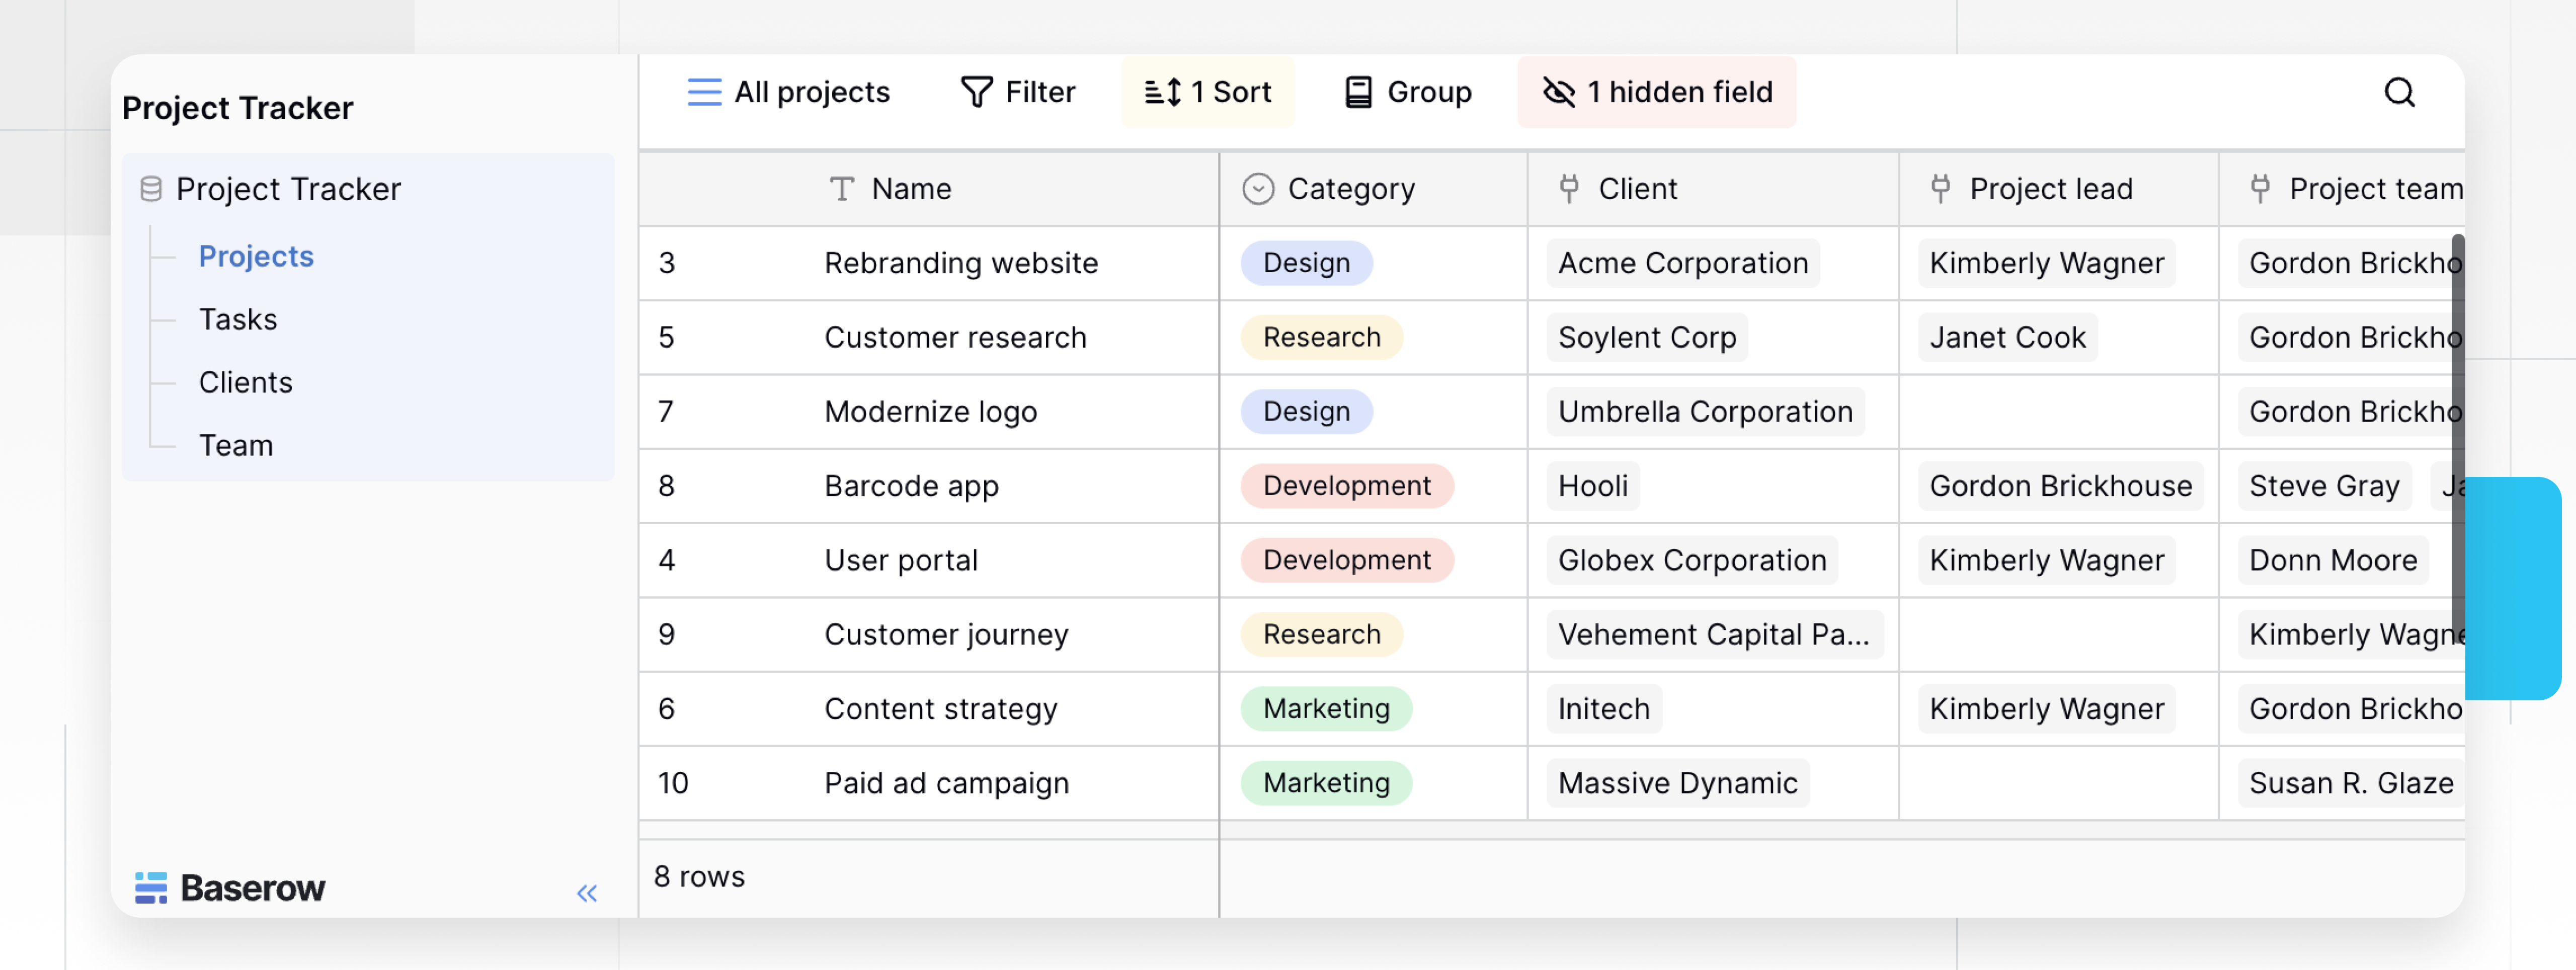The height and width of the screenshot is (970, 2576).
Task: Select Tasks in the sidebar
Action: pos(238,318)
